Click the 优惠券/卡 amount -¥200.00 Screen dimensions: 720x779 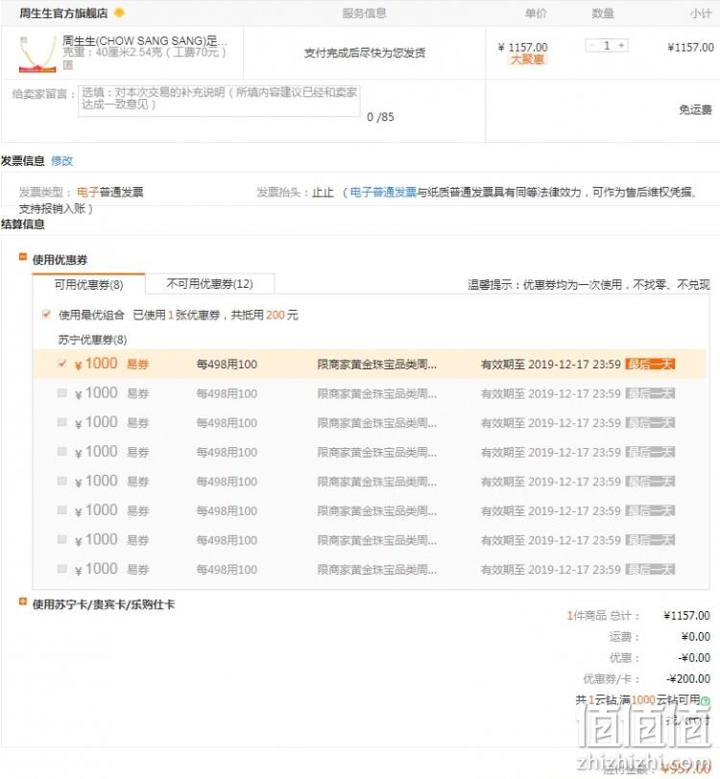coord(688,678)
